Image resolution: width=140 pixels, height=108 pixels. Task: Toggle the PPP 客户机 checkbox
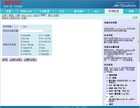tap(40, 39)
